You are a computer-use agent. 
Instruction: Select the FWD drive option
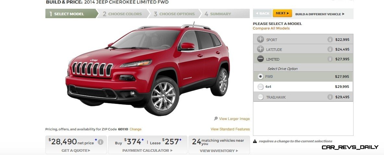coord(260,77)
